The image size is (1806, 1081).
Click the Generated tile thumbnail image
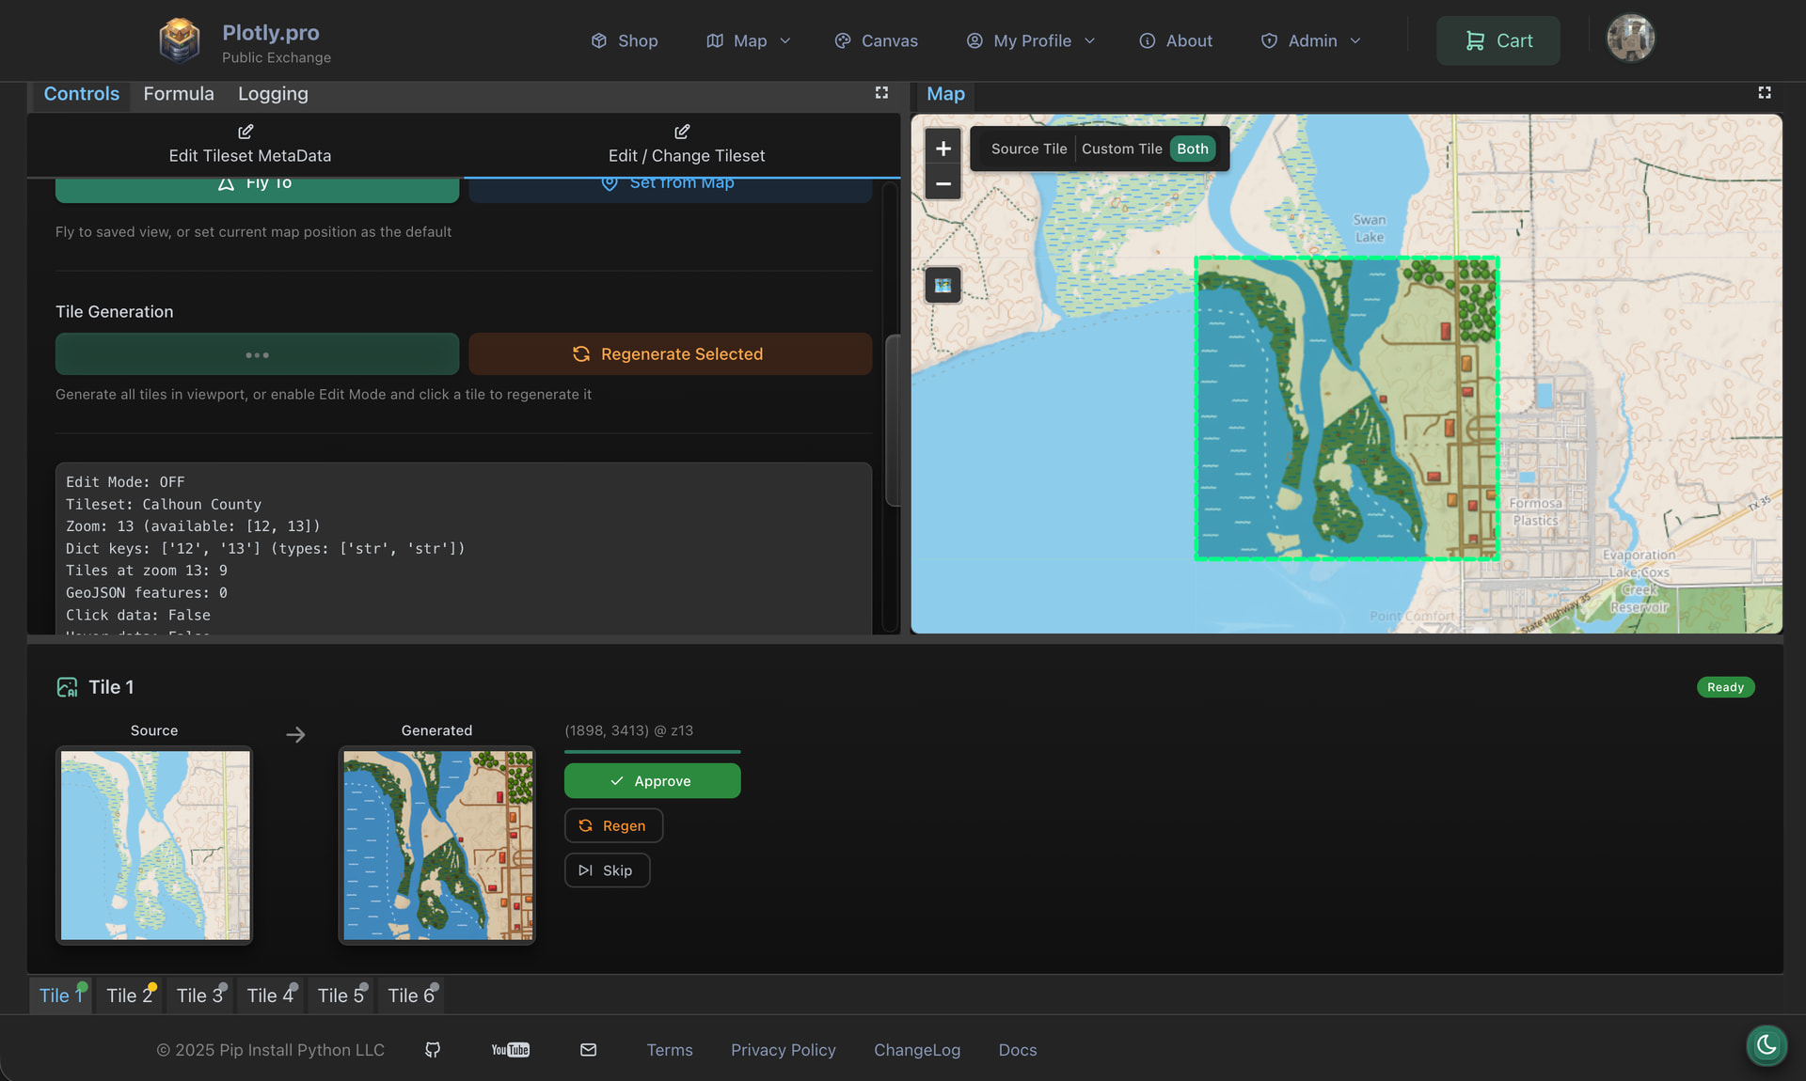click(437, 845)
